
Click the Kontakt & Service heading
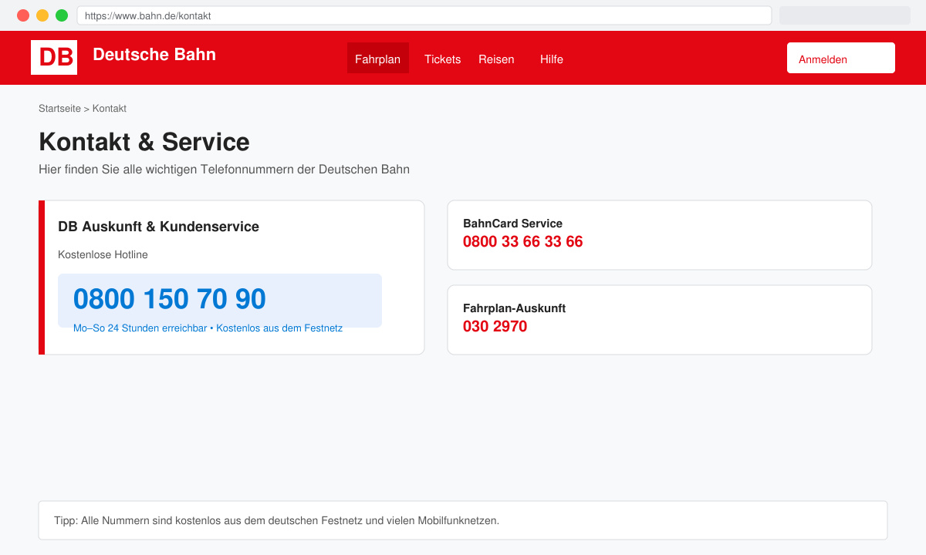point(144,142)
